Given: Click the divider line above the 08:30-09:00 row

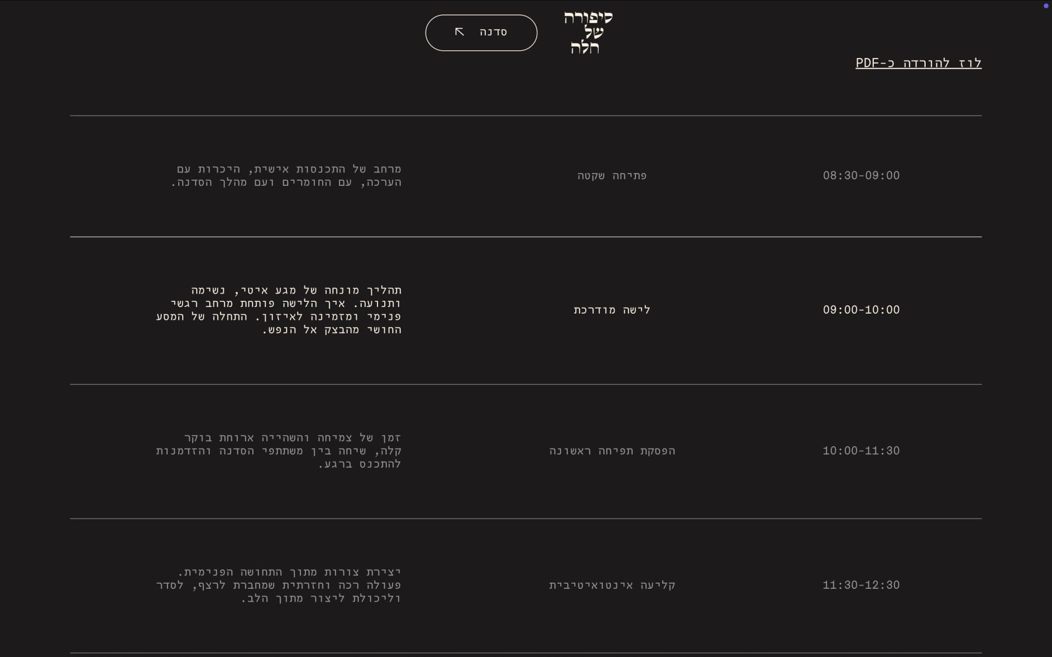Looking at the screenshot, I should click(526, 115).
